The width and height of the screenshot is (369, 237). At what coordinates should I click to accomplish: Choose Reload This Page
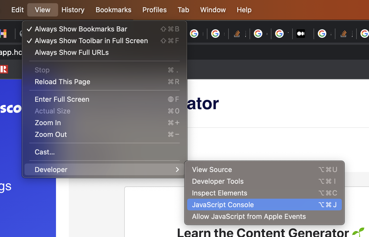point(105,81)
